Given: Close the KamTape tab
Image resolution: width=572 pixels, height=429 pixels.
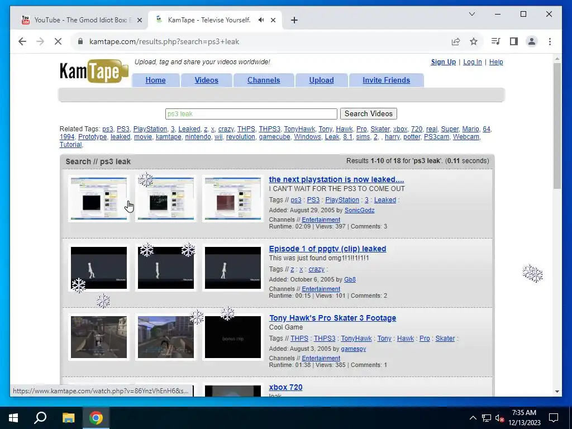Looking at the screenshot, I should (x=273, y=21).
